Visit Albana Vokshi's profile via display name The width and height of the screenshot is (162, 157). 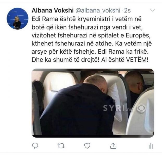point(53,10)
